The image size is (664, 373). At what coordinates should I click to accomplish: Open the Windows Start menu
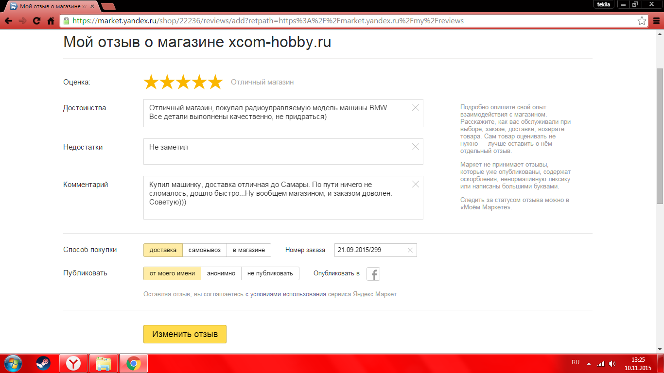pos(13,363)
